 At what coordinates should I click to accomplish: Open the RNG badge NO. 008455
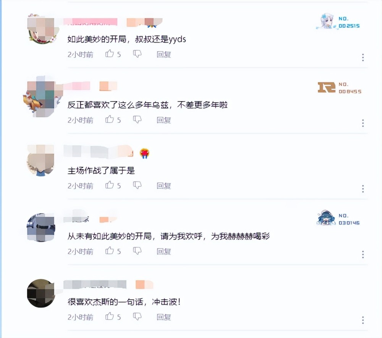(x=339, y=88)
